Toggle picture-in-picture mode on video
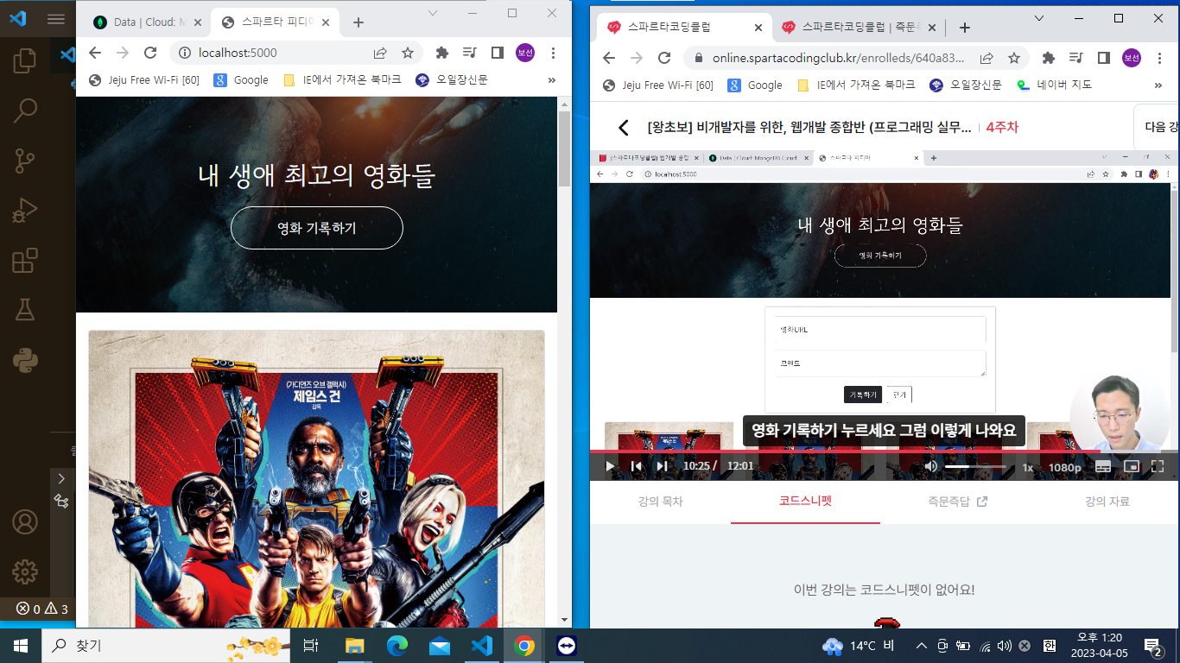1180x663 pixels. point(1132,466)
